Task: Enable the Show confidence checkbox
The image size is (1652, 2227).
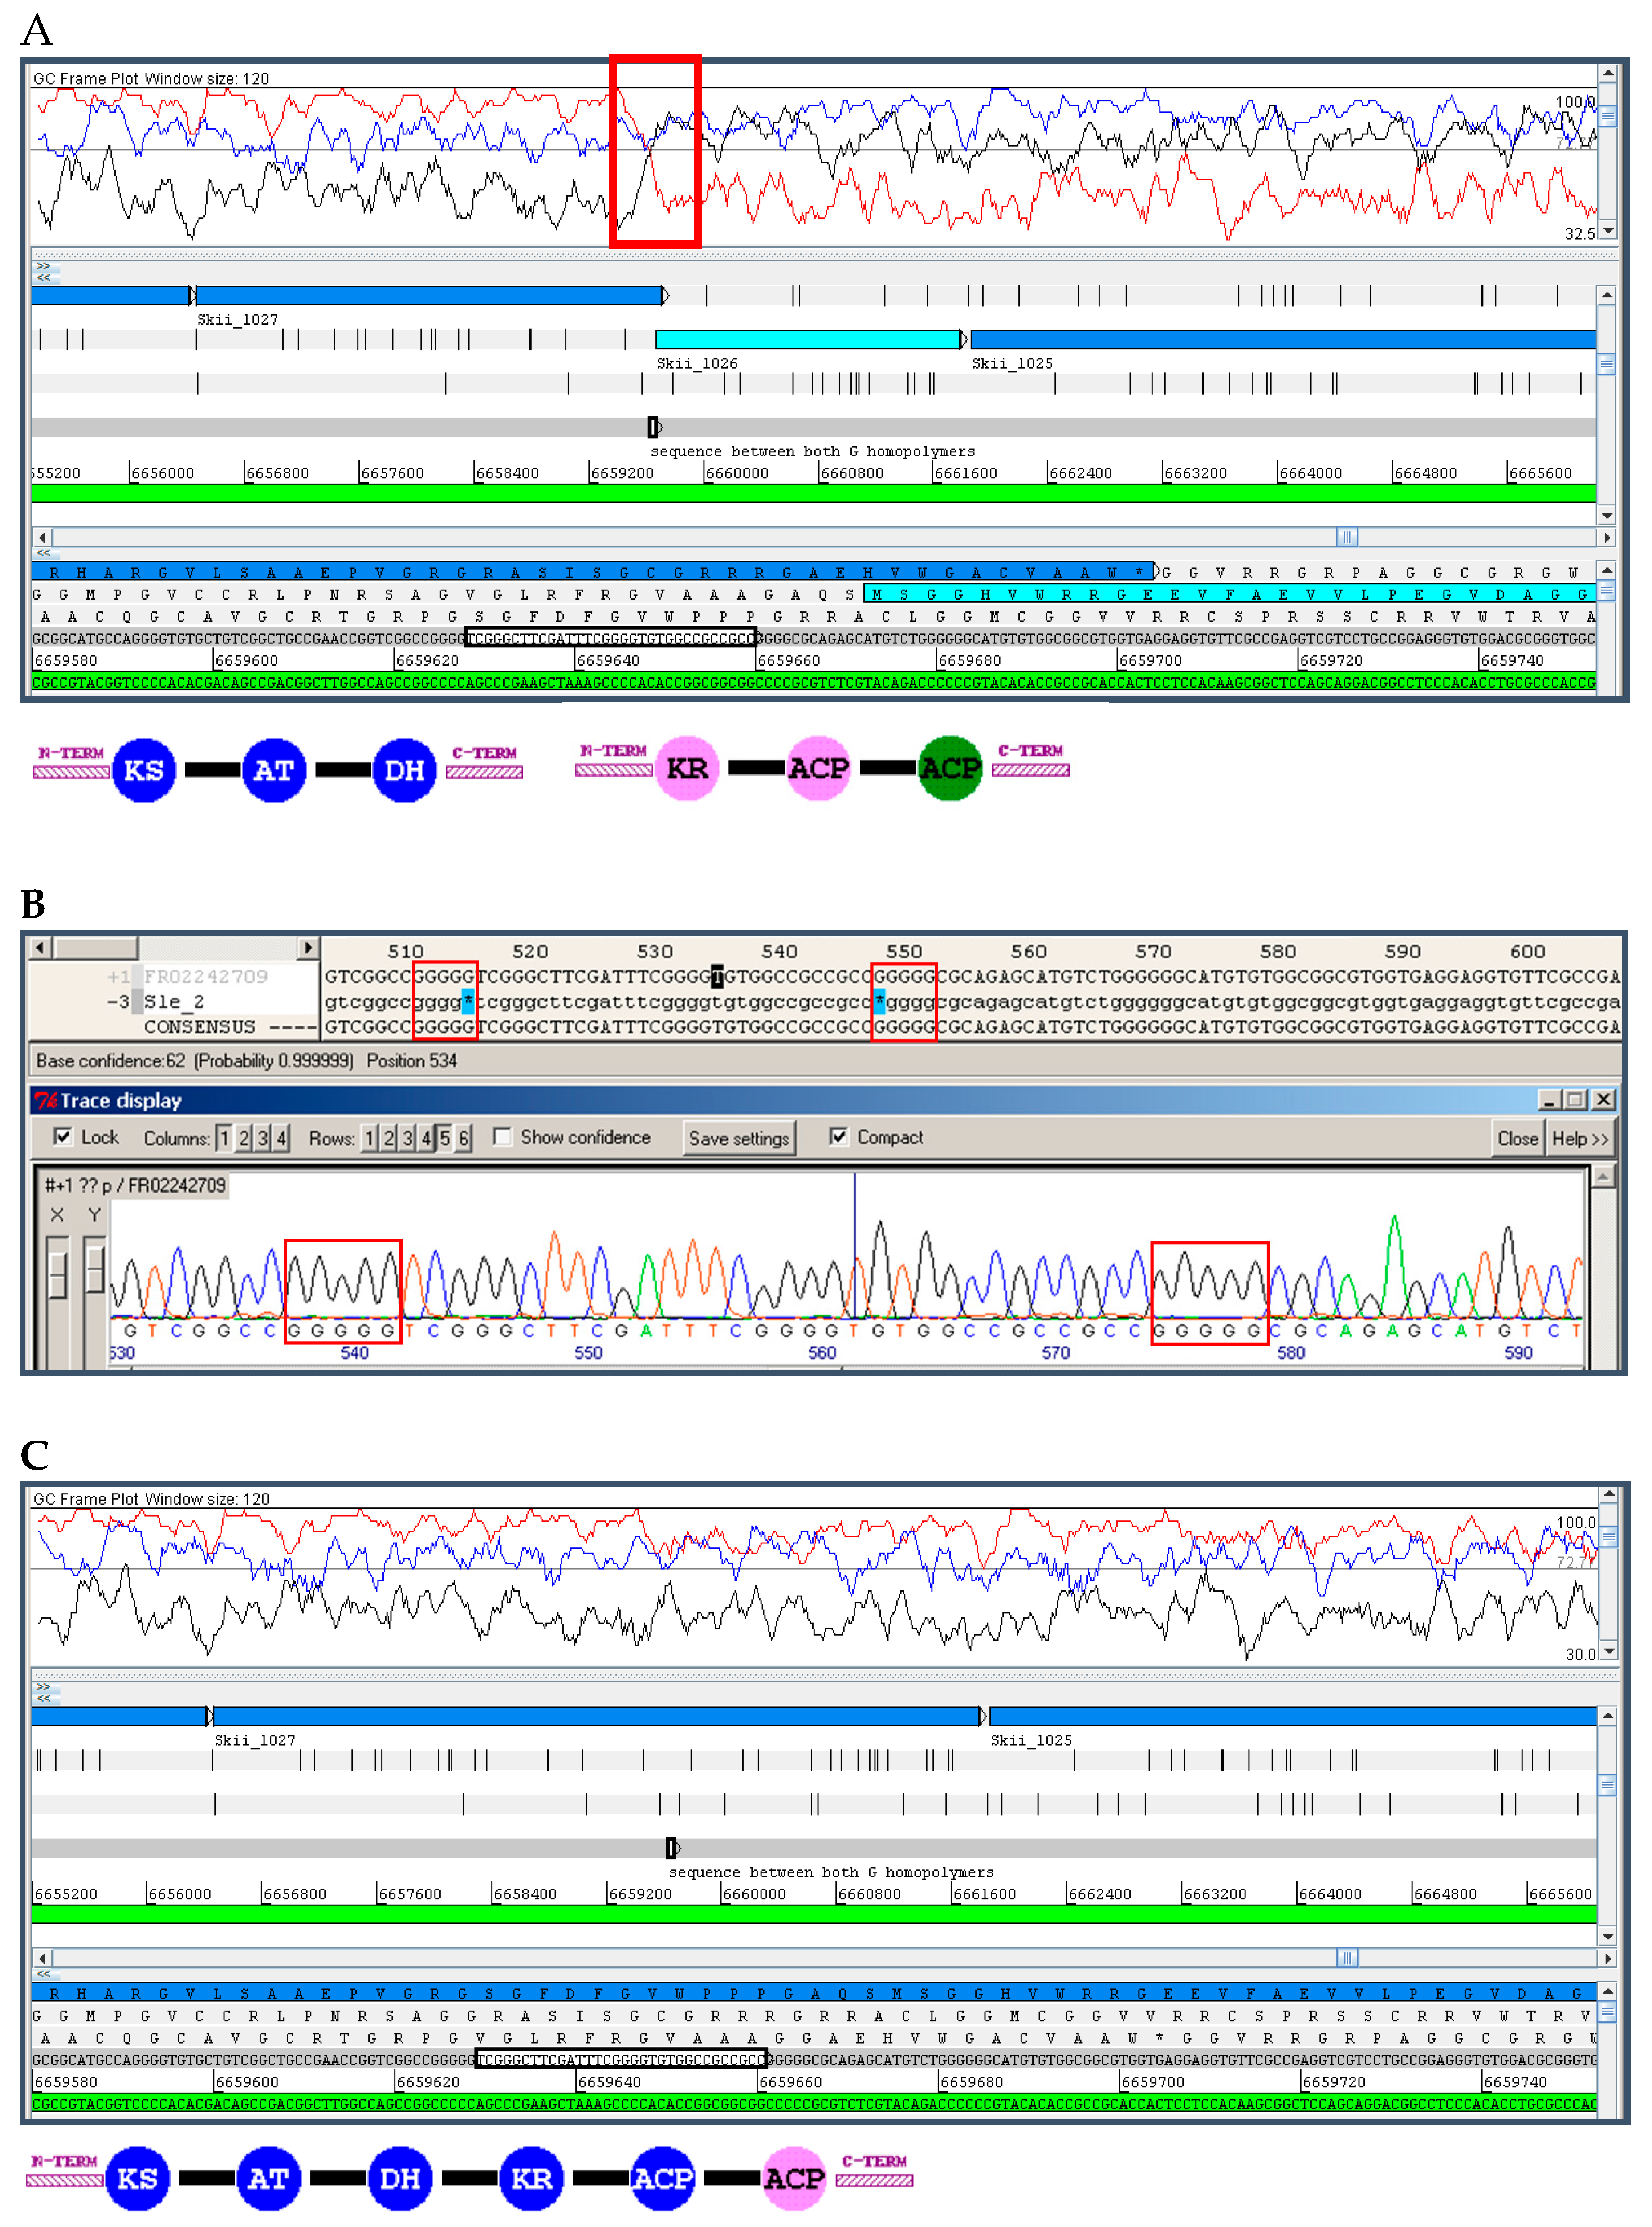Action: 502,1137
